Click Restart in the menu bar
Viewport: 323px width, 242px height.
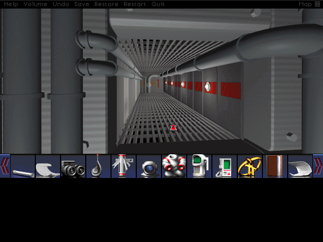coord(135,4)
